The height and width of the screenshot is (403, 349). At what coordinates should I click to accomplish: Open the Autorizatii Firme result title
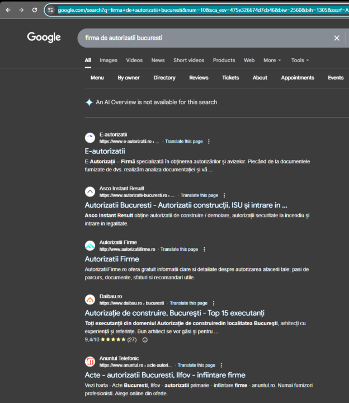pos(112,259)
